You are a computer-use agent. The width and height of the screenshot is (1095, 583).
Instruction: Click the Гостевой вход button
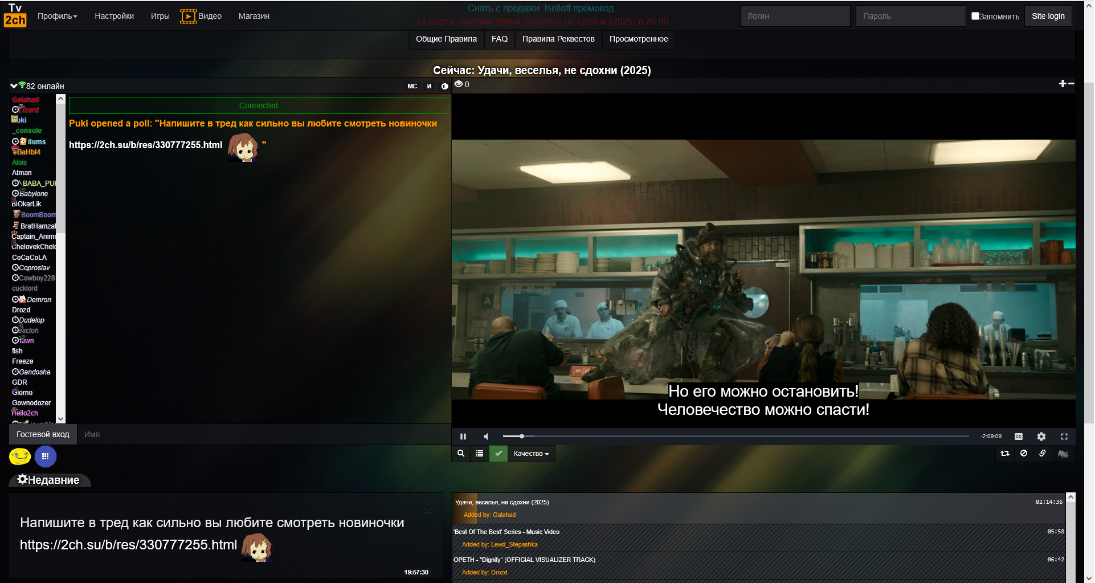[43, 434]
